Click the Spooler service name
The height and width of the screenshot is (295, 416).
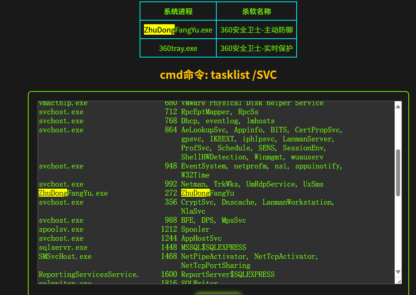tap(195, 229)
